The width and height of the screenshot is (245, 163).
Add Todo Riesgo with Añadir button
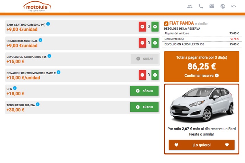coord(144,107)
